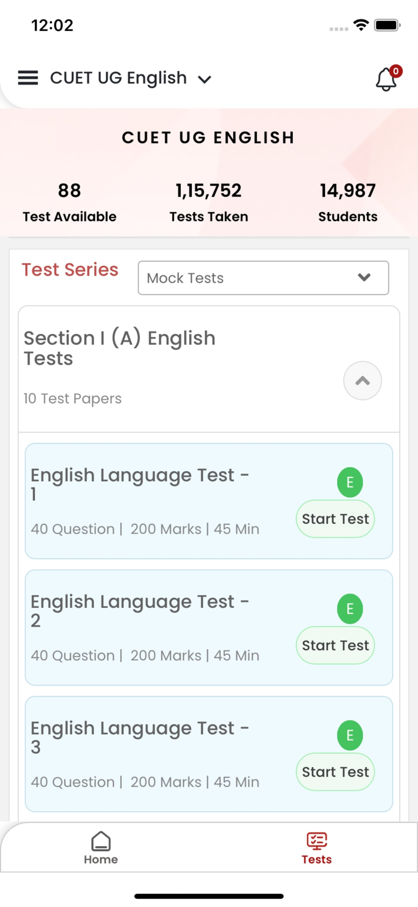Start English Language Test - 1
The image size is (418, 907).
pyautogui.click(x=335, y=519)
